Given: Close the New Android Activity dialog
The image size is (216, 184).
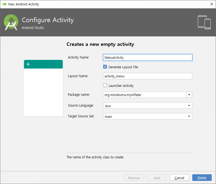Looking at the screenshot, I should [212, 4].
